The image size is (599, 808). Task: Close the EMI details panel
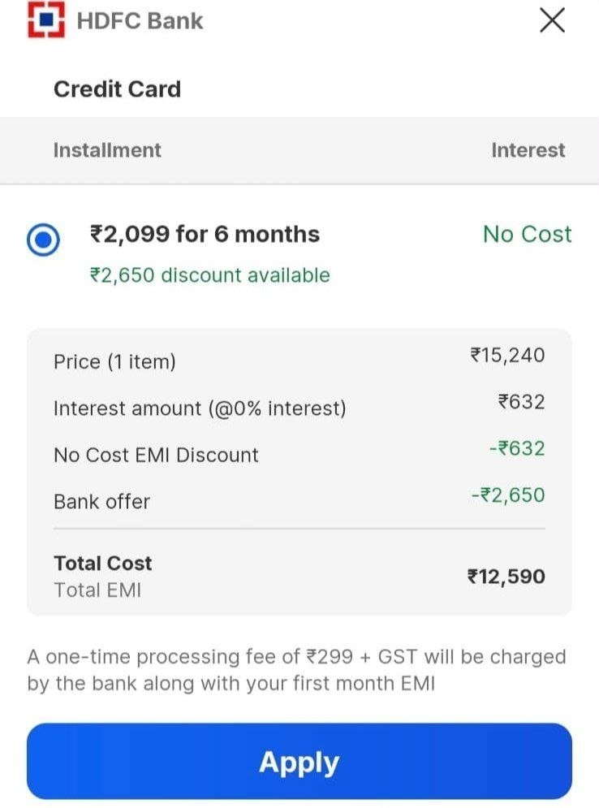(x=552, y=20)
